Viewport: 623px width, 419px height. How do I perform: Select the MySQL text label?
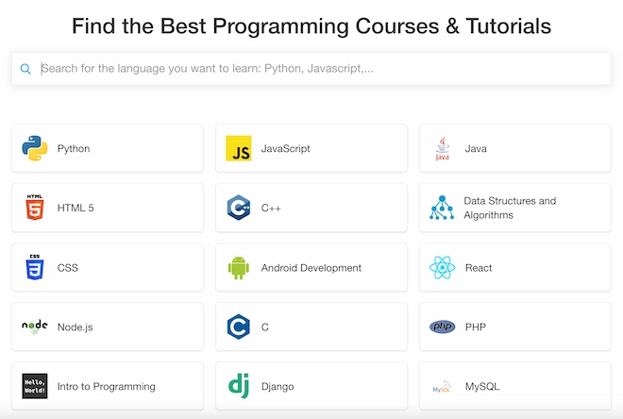tap(482, 386)
